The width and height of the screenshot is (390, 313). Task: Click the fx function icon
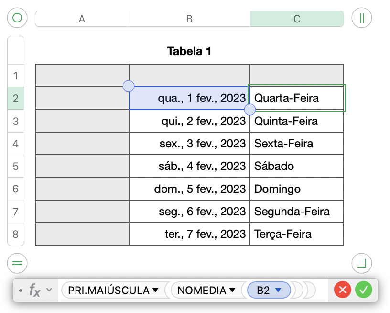coord(34,290)
